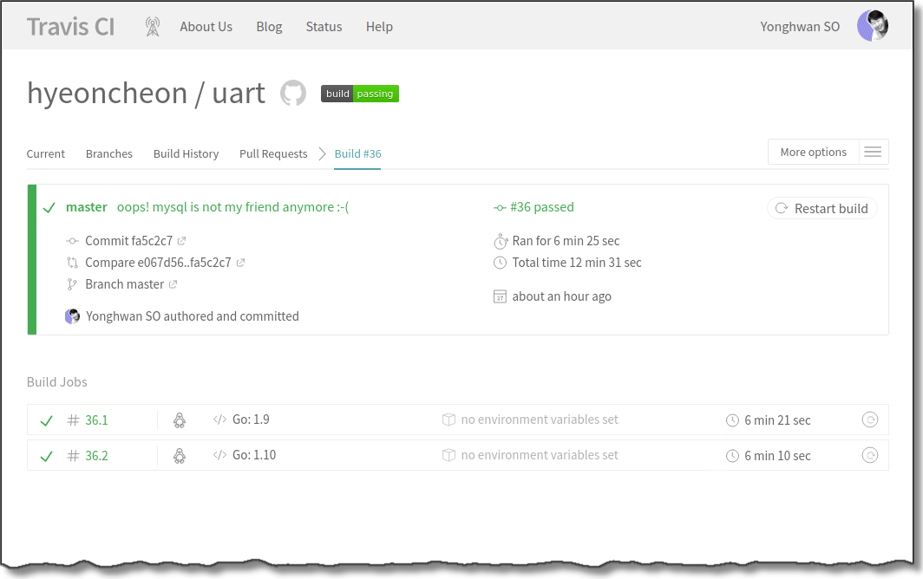Open the More options dropdown
The image size is (923, 579).
(813, 153)
